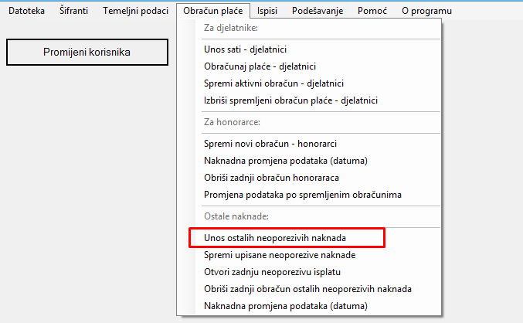Select Spremi aktivni obračun - djelatnici
The height and width of the screenshot is (323, 523).
coord(273,83)
